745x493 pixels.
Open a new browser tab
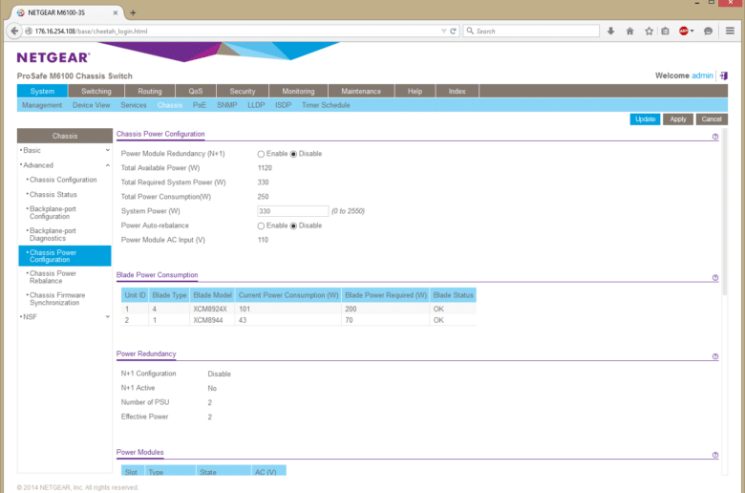click(x=133, y=12)
